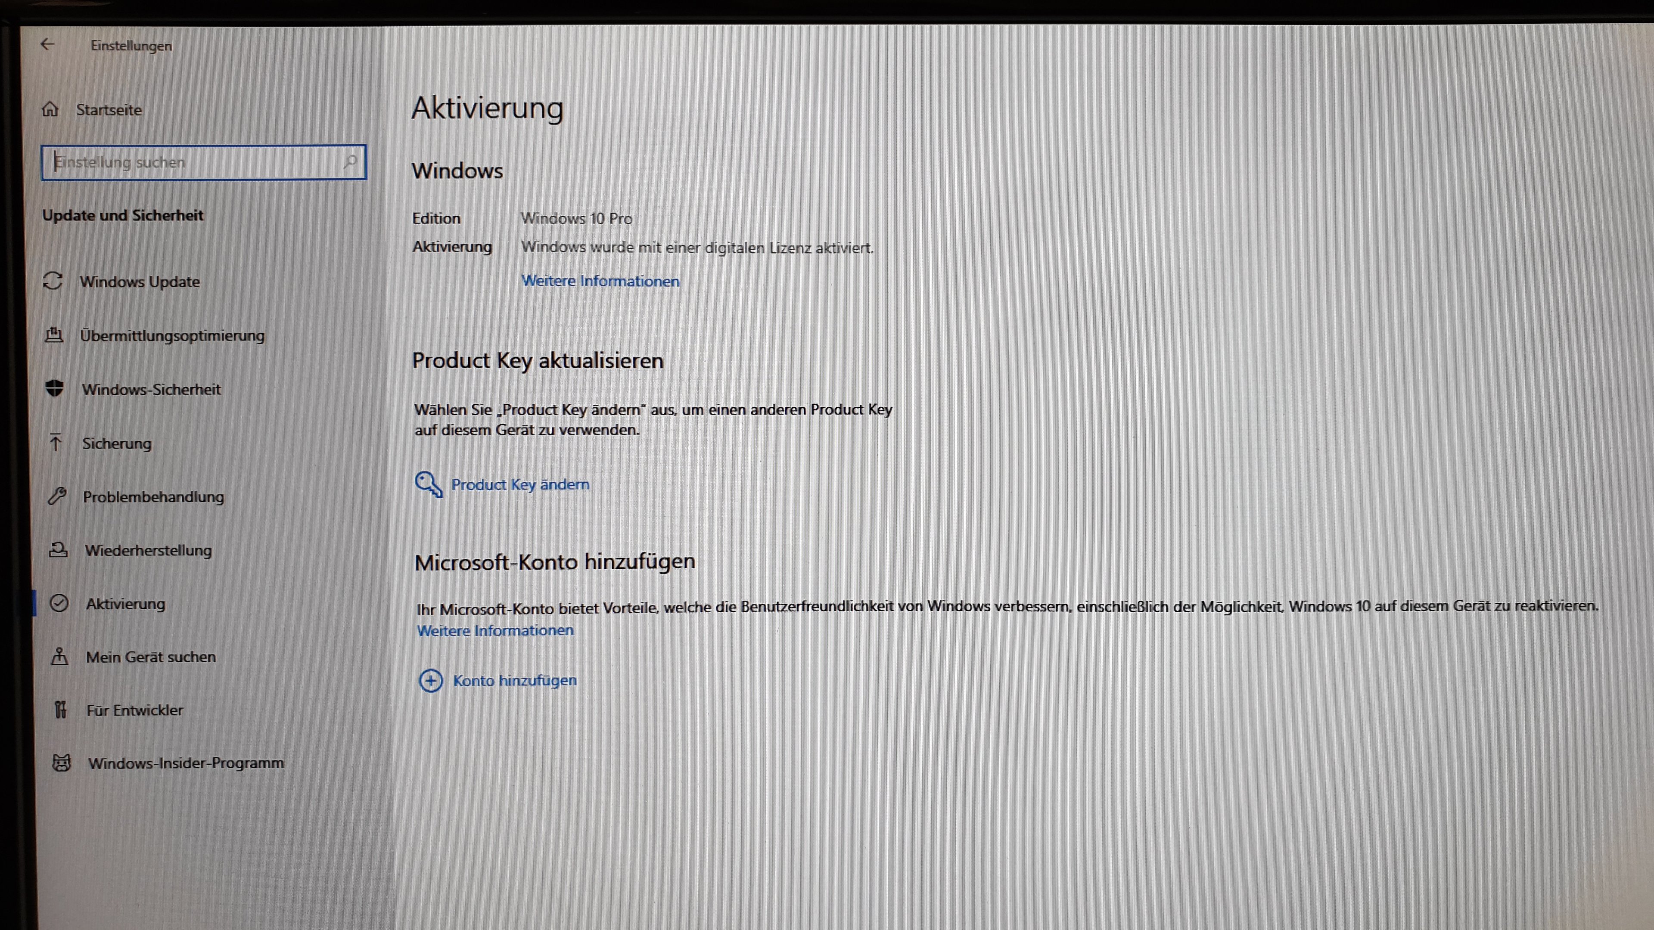The width and height of the screenshot is (1654, 930).
Task: Select Sicherung in the sidebar
Action: [x=117, y=443]
